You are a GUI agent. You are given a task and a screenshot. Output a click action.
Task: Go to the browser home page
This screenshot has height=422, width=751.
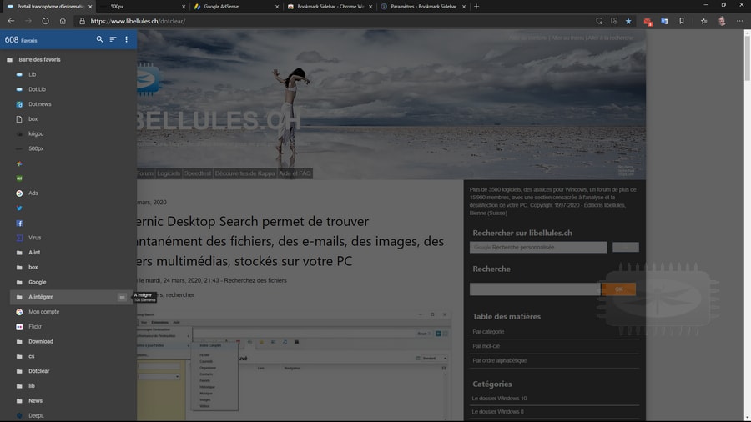[63, 21]
